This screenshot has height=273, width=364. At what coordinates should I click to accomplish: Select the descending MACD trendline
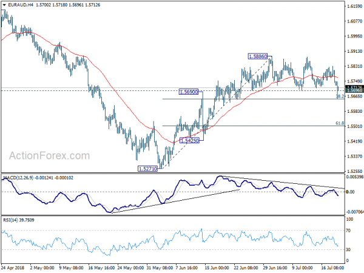[283, 182]
